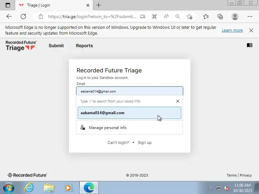259x194 pixels.
Task: Open the Submit page
Action: pyautogui.click(x=56, y=46)
